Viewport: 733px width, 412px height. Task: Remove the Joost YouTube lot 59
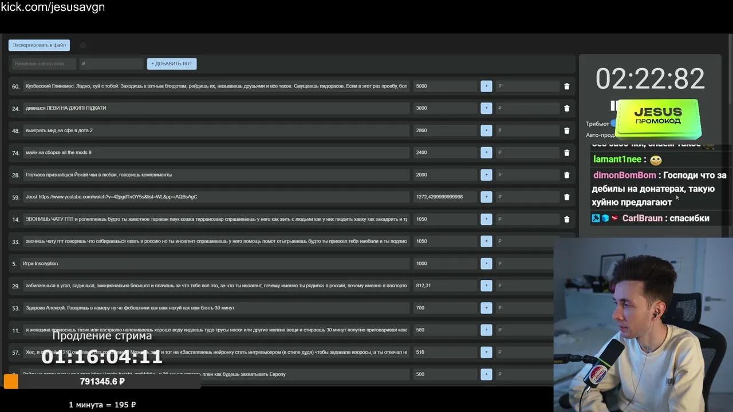pos(567,197)
